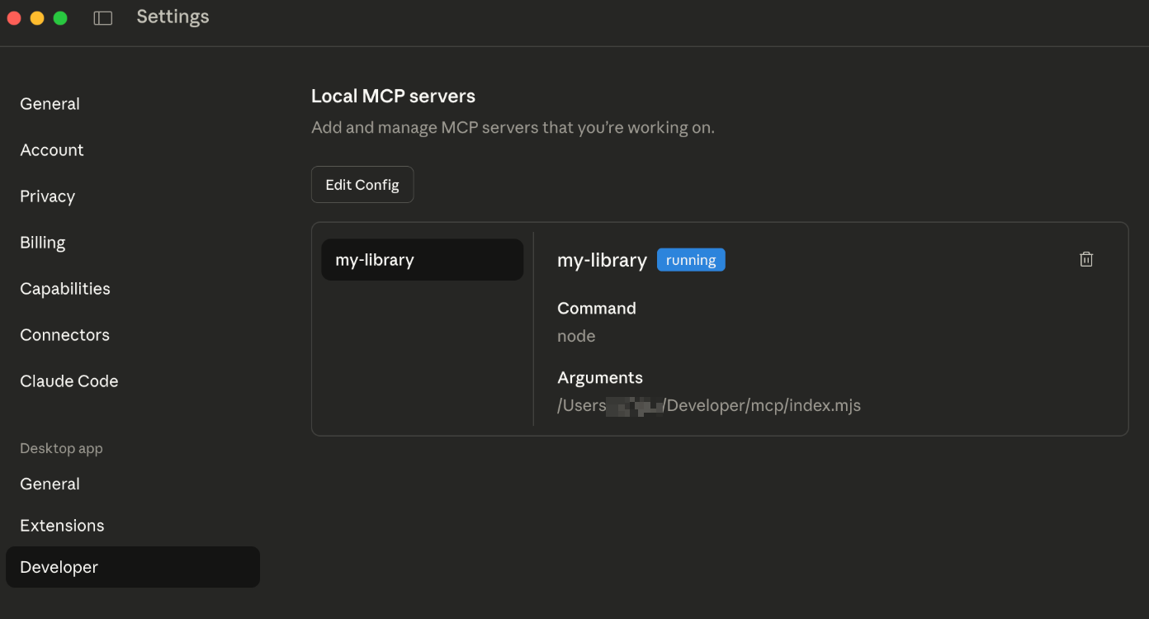This screenshot has width=1149, height=619.
Task: Go to Account settings
Action: pos(52,150)
